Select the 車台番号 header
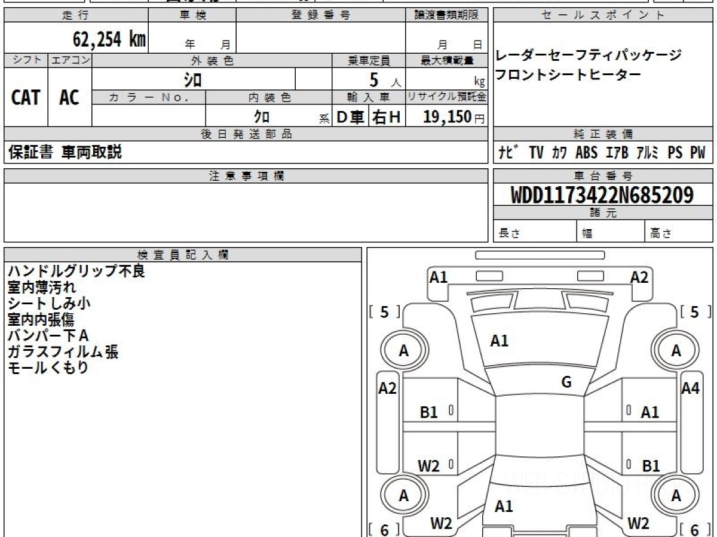The width and height of the screenshot is (717, 537). (603, 176)
